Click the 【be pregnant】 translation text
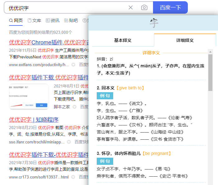Viewport: 218px width, 185px height. tap(156, 154)
